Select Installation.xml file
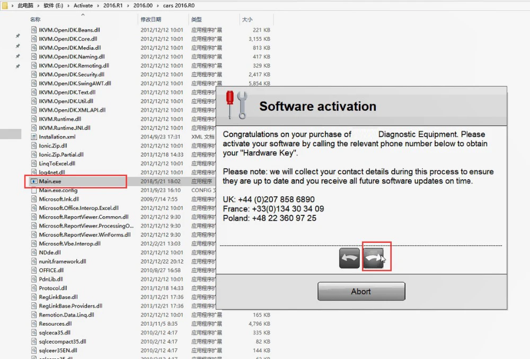The height and width of the screenshot is (359, 530). (57, 137)
